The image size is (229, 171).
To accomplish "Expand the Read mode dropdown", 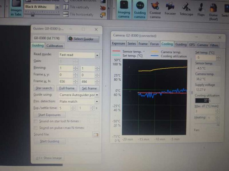I will click(x=97, y=55).
